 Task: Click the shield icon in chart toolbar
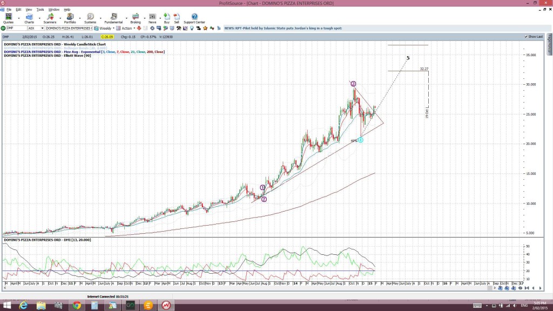pyautogui.click(x=172, y=28)
